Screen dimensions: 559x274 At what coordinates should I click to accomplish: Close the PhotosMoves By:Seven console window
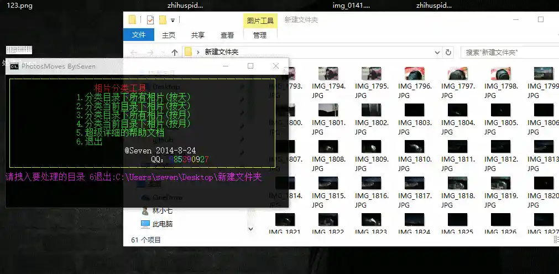click(276, 66)
